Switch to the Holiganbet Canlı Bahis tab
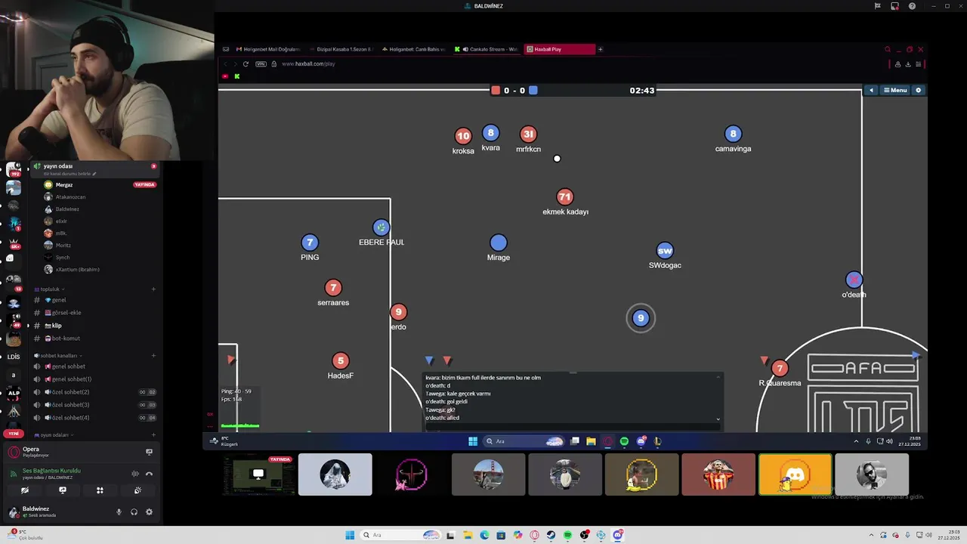 coord(413,49)
